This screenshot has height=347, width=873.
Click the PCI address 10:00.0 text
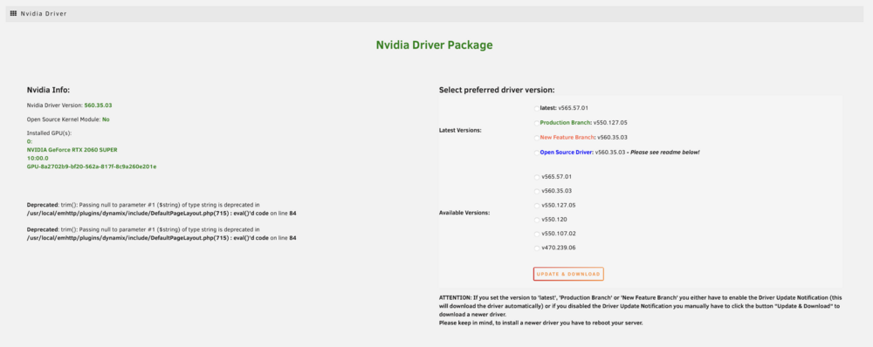point(38,158)
